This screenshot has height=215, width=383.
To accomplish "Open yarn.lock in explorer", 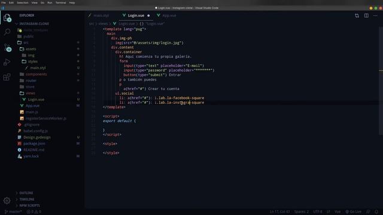I will coord(31,156).
